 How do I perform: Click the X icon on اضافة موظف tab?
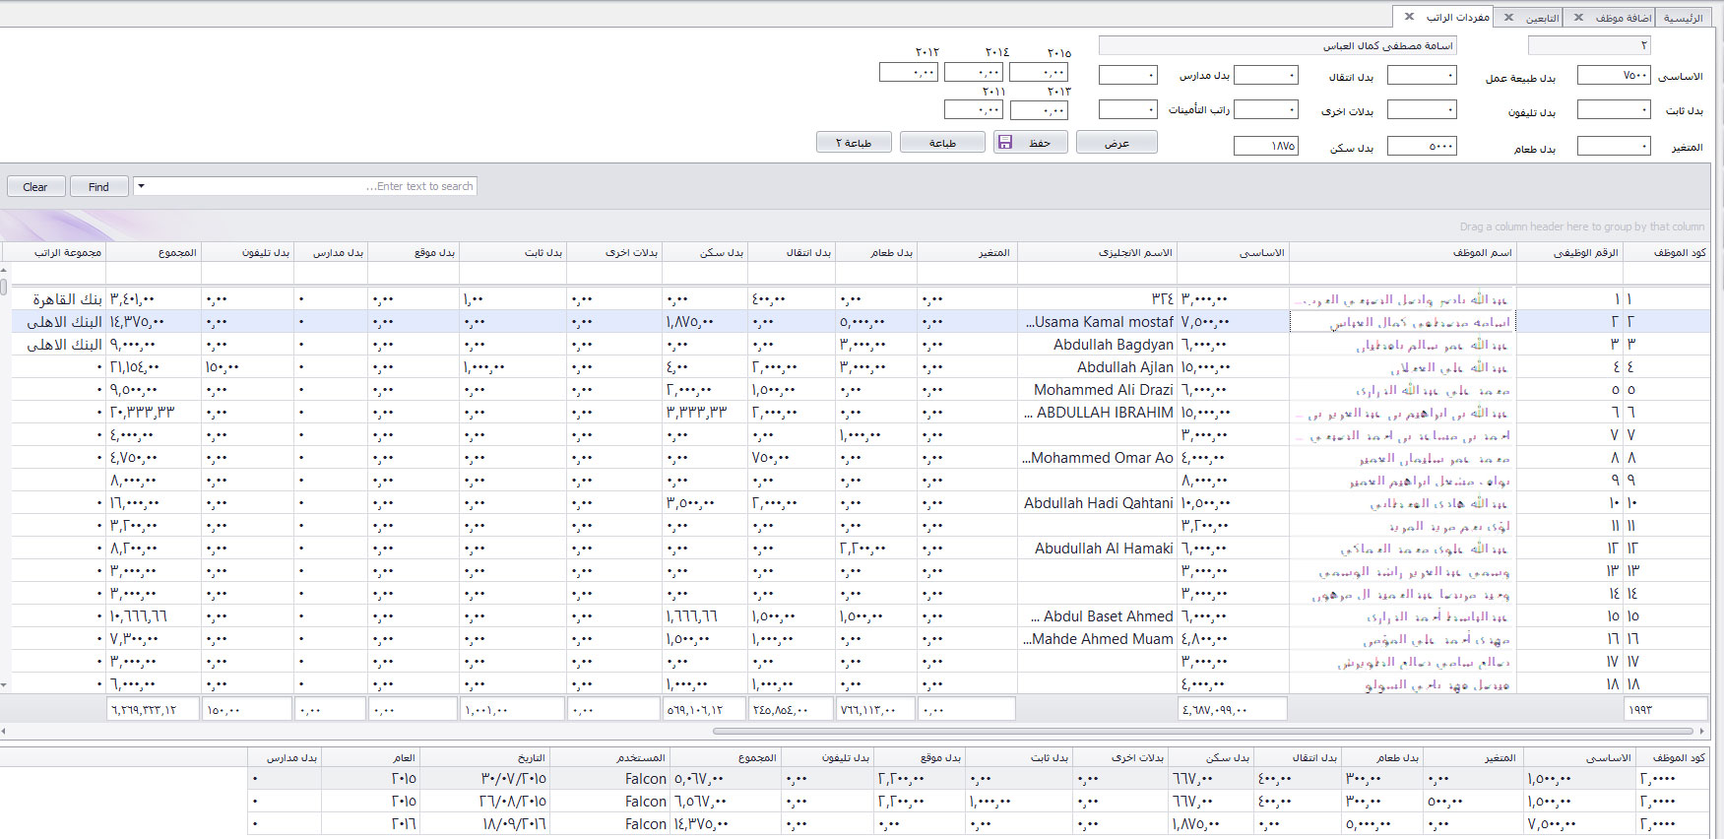click(x=1578, y=17)
